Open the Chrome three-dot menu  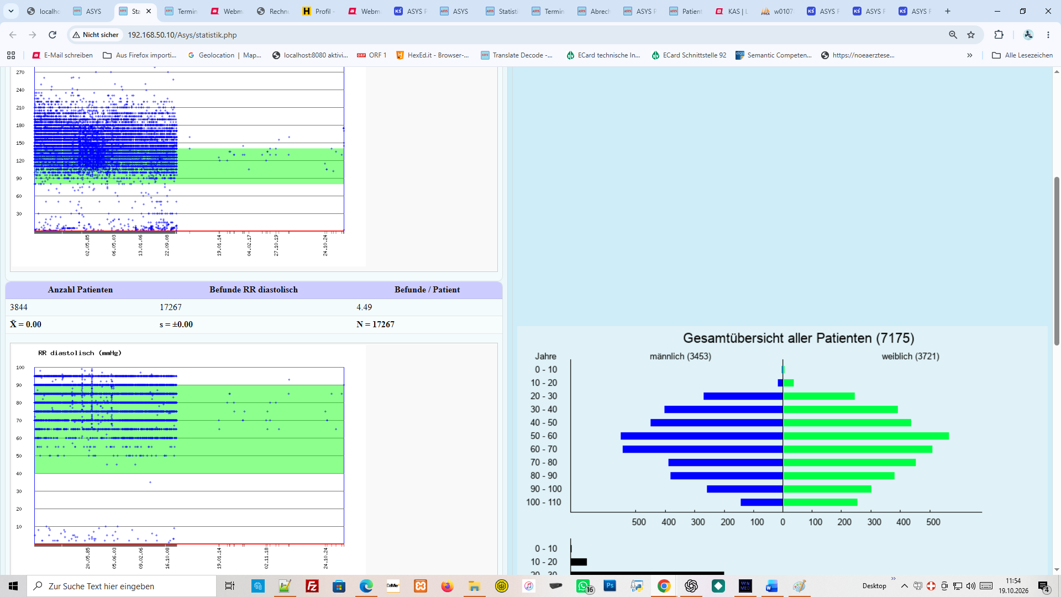pos(1048,35)
